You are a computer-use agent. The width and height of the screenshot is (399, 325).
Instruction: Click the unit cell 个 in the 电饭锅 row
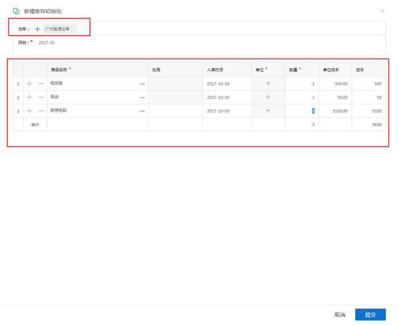click(268, 84)
